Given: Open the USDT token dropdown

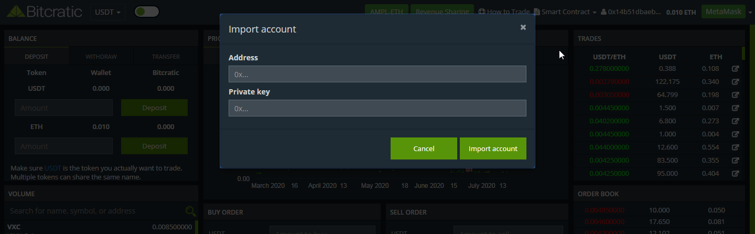Looking at the screenshot, I should 107,12.
